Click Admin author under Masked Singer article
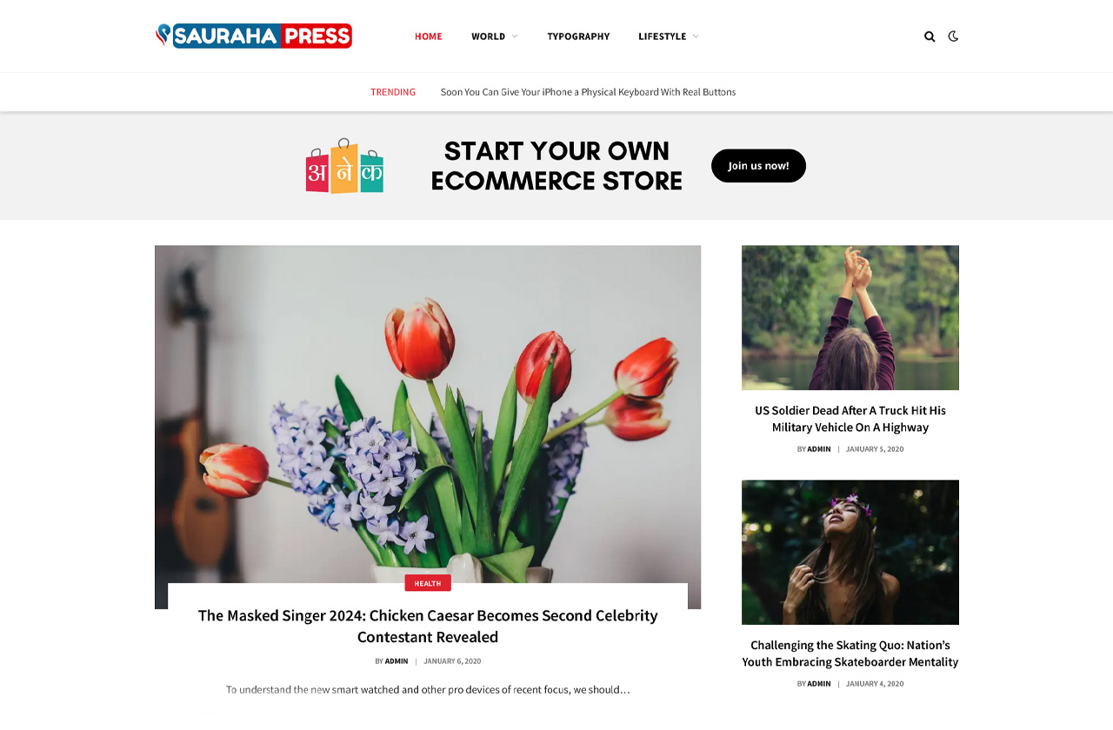The height and width of the screenshot is (730, 1113). pos(397,661)
